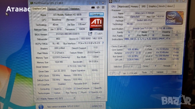Toggle the DirectCompute checkbox
The image size is (195, 109).
[x=75, y=88]
